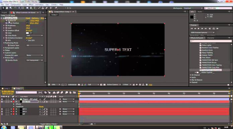Screen dimensions: 233x129
Task: Select the Puppet Pin tool
Action: click(56, 8)
